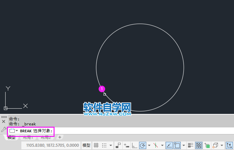Viewport: 234px width, 150px height.
Task: Toggle ortho mode icon
Action: click(134, 145)
